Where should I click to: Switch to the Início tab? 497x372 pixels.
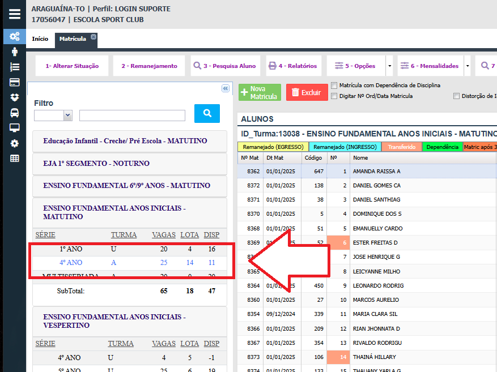(40, 39)
